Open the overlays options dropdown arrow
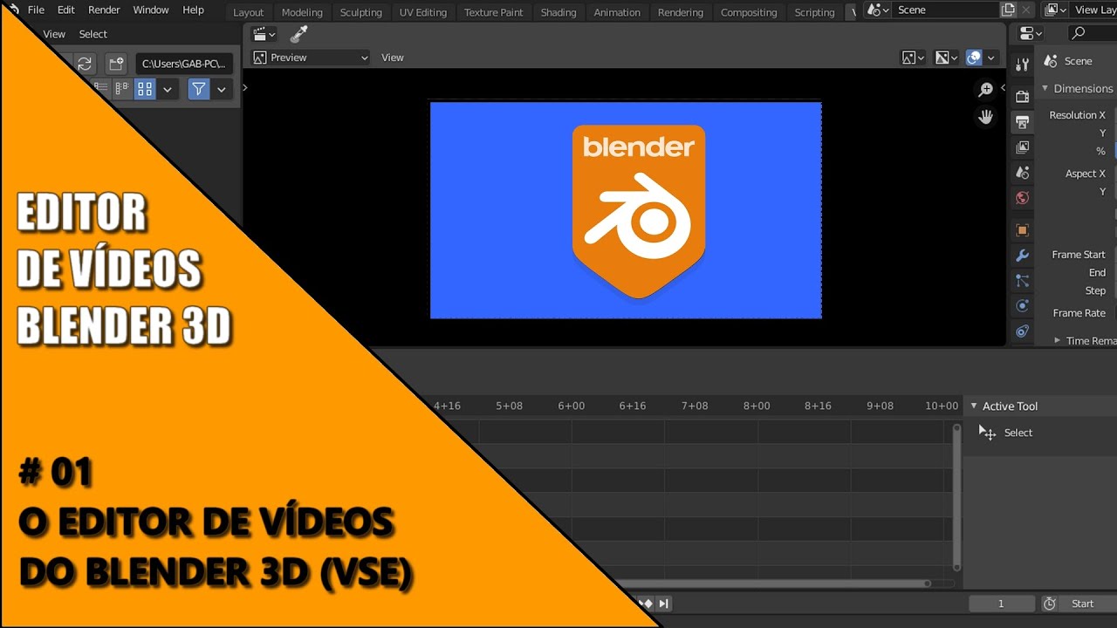 pyautogui.click(x=990, y=58)
